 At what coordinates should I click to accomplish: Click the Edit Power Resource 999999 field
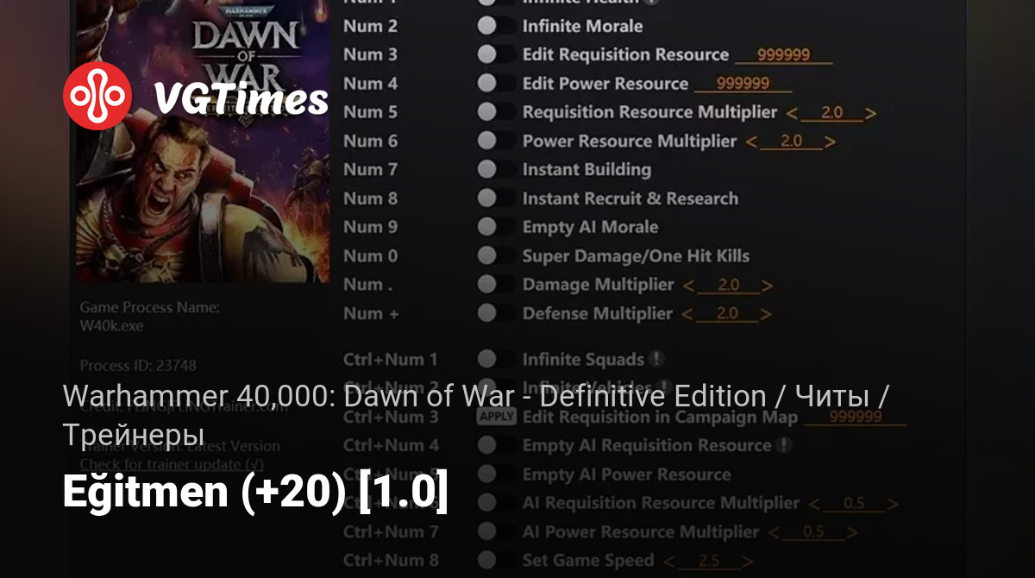pos(743,84)
